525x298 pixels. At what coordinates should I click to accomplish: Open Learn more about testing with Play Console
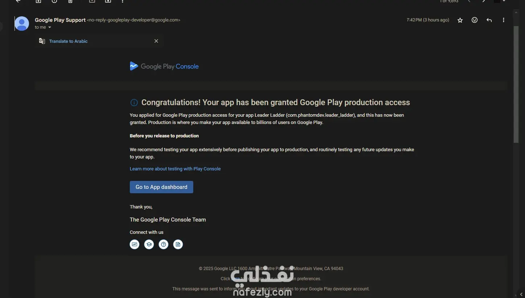pos(175,169)
